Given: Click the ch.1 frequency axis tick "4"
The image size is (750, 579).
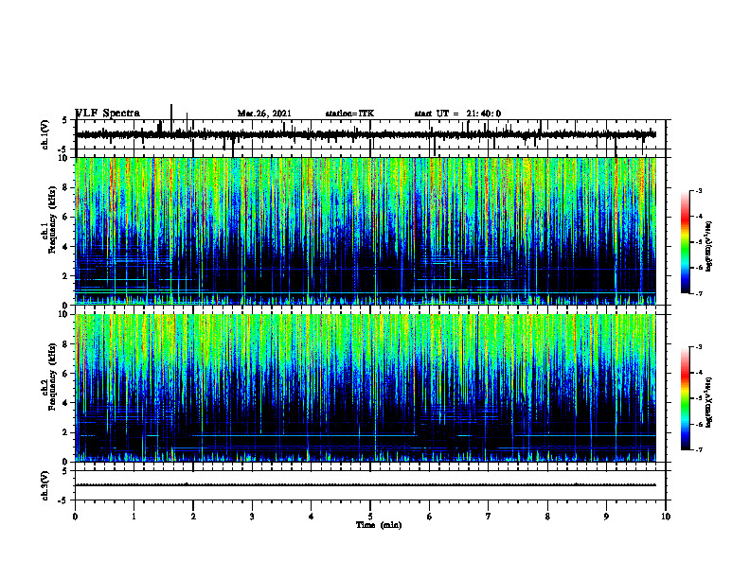Looking at the screenshot, I should 66,247.
